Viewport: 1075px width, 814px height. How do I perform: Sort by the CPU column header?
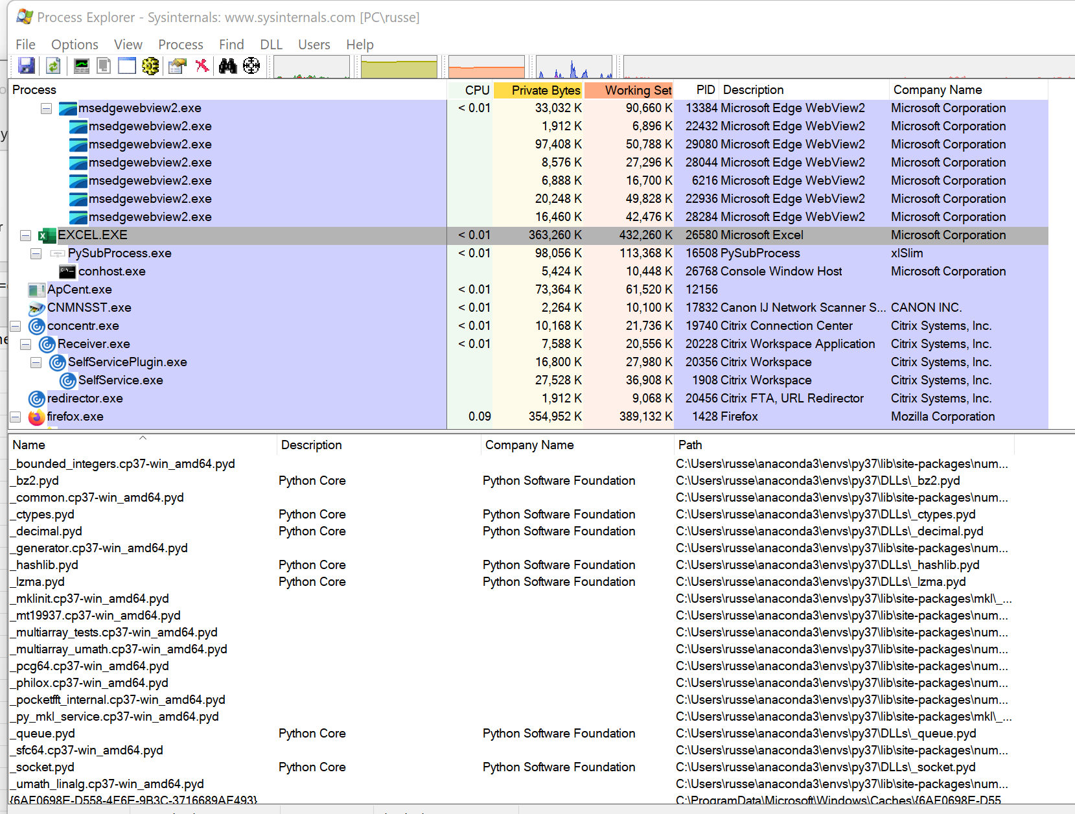click(x=470, y=90)
